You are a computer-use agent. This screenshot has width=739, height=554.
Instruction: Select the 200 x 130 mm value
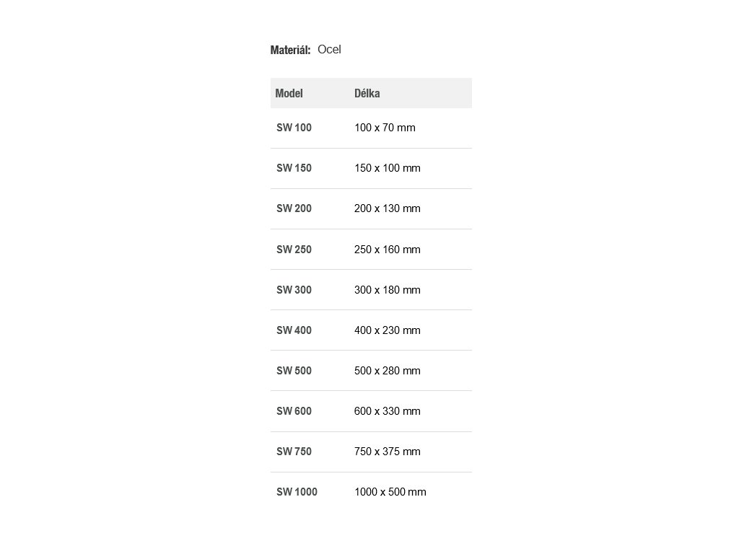387,208
